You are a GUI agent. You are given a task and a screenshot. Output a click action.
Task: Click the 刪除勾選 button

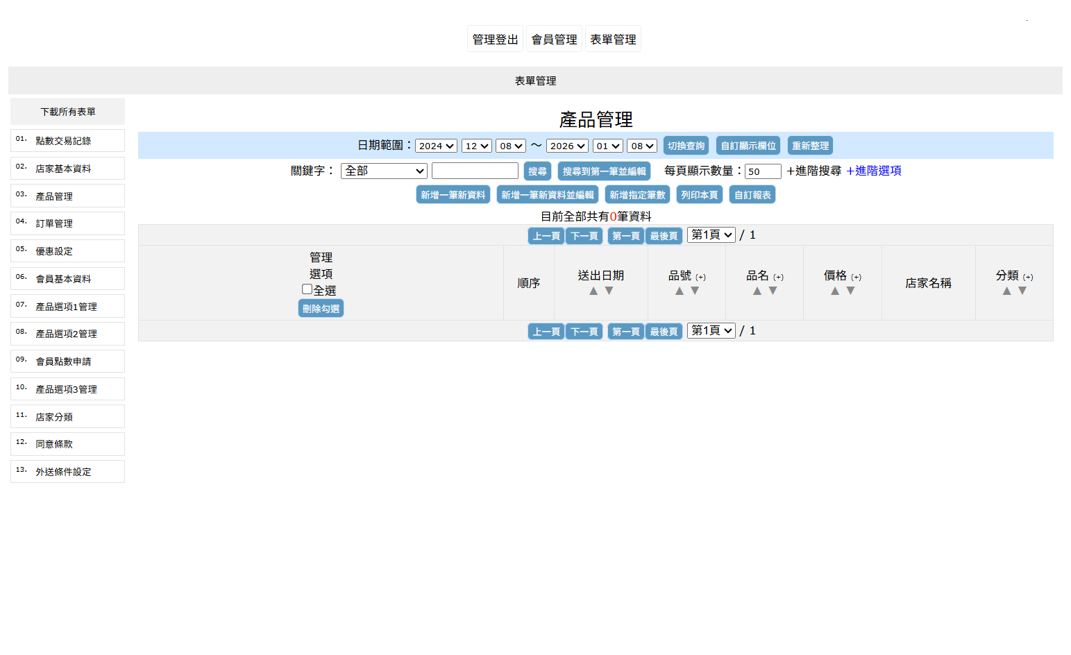(321, 309)
